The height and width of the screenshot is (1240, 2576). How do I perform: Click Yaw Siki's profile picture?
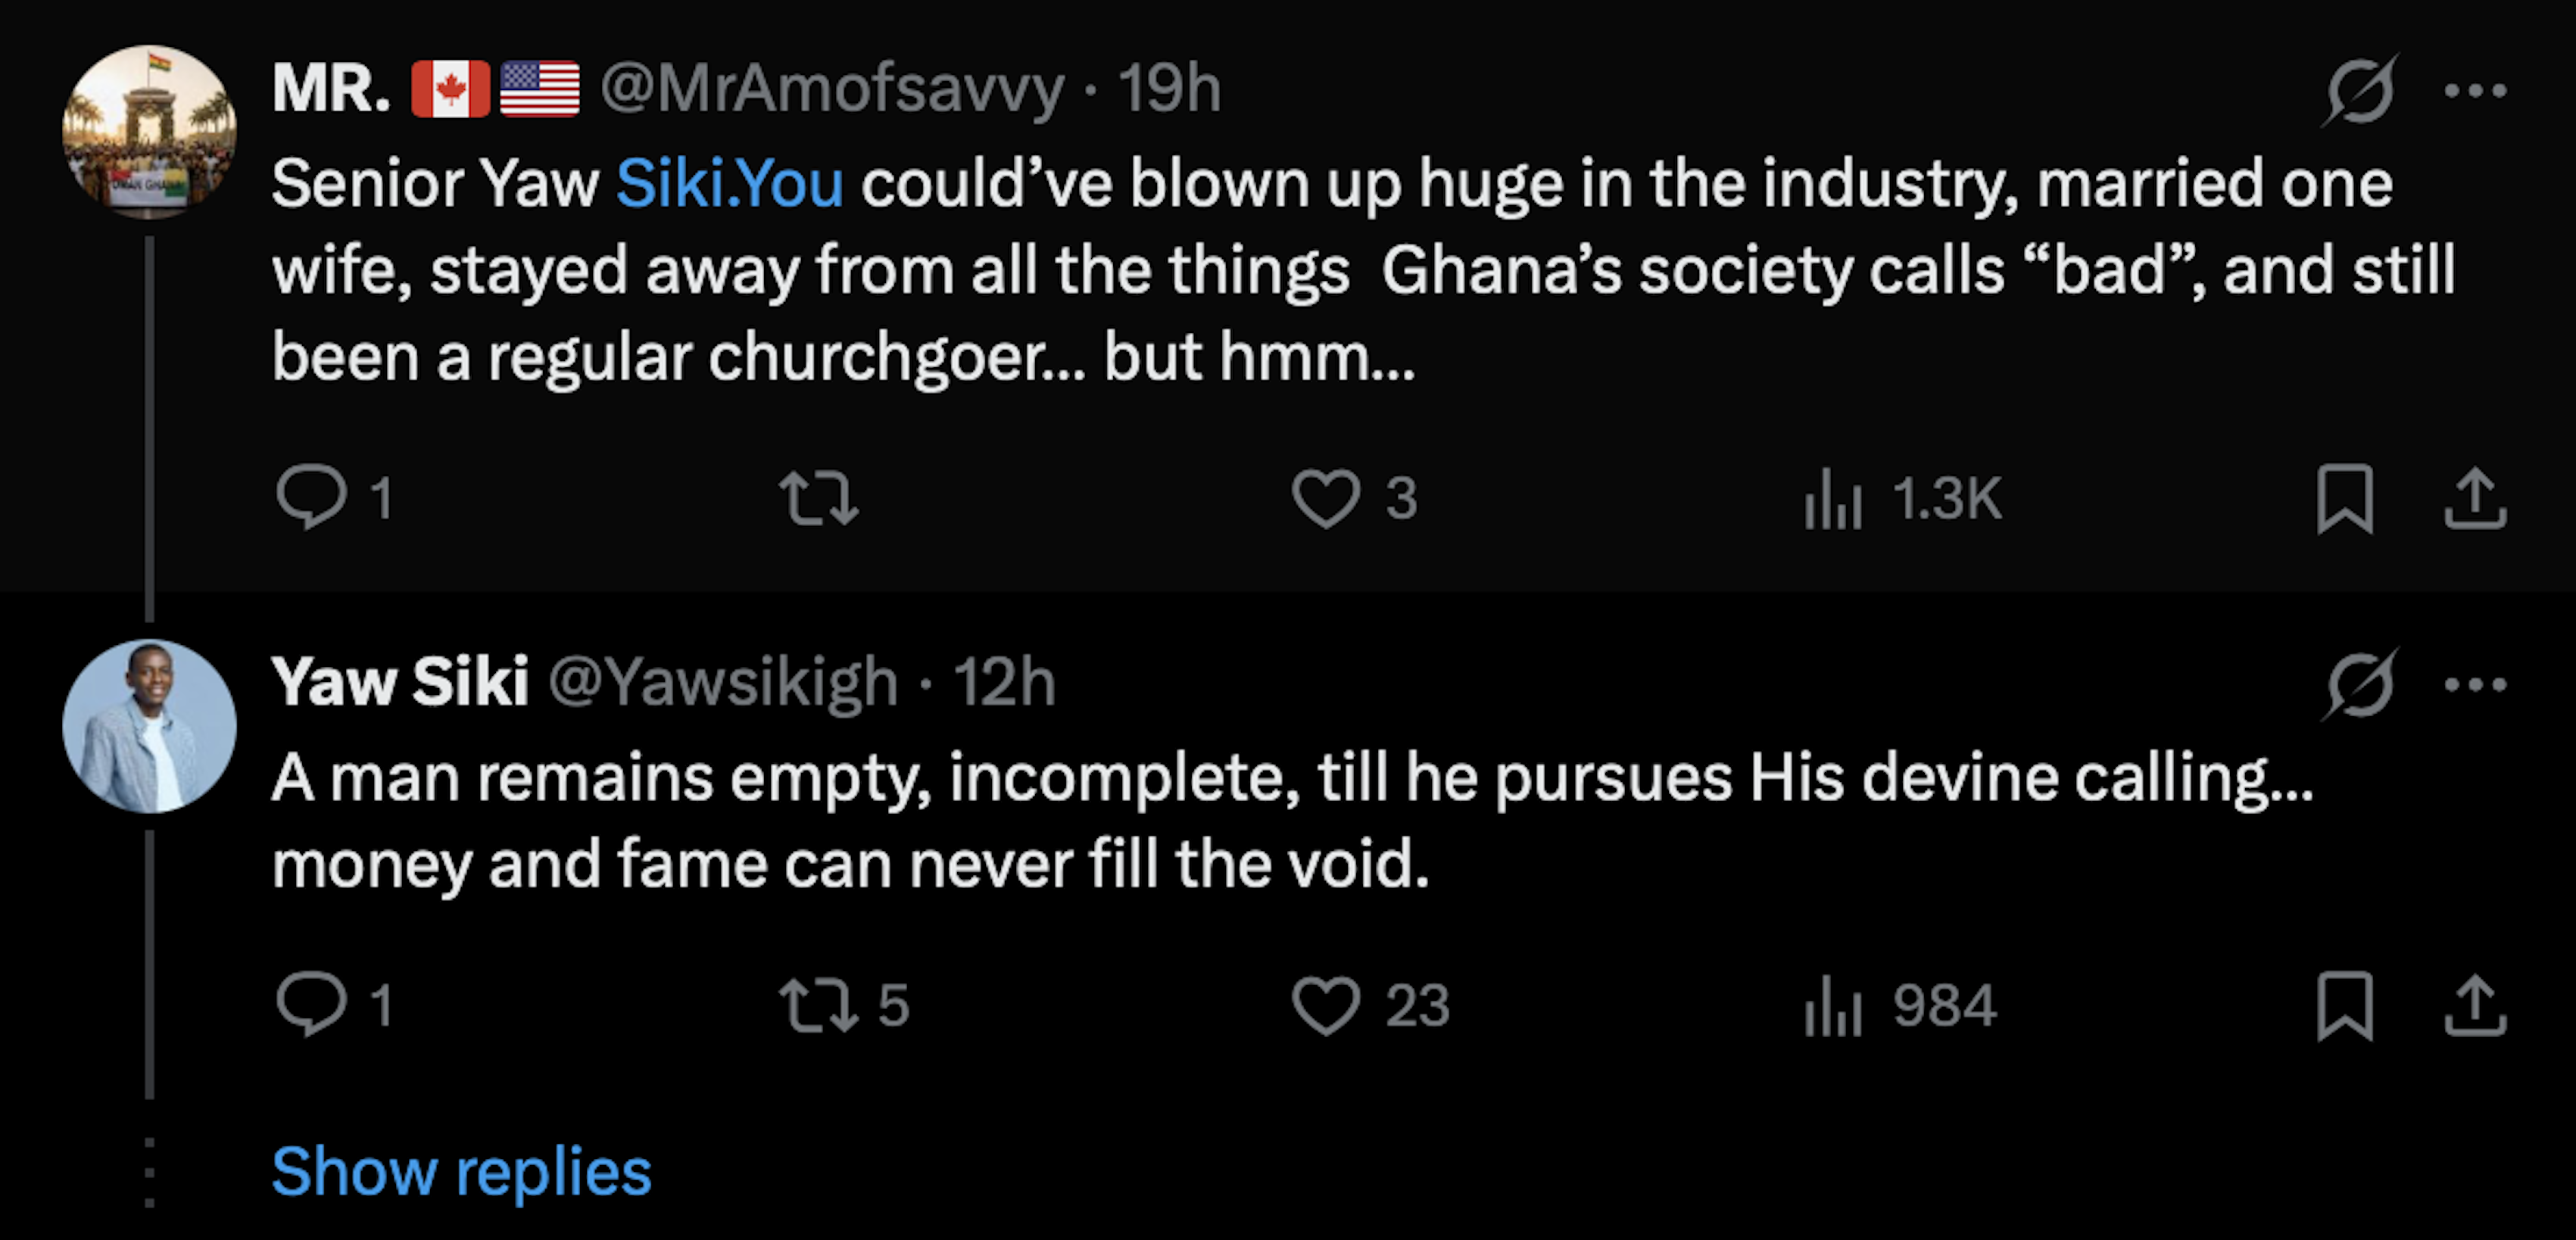click(149, 726)
